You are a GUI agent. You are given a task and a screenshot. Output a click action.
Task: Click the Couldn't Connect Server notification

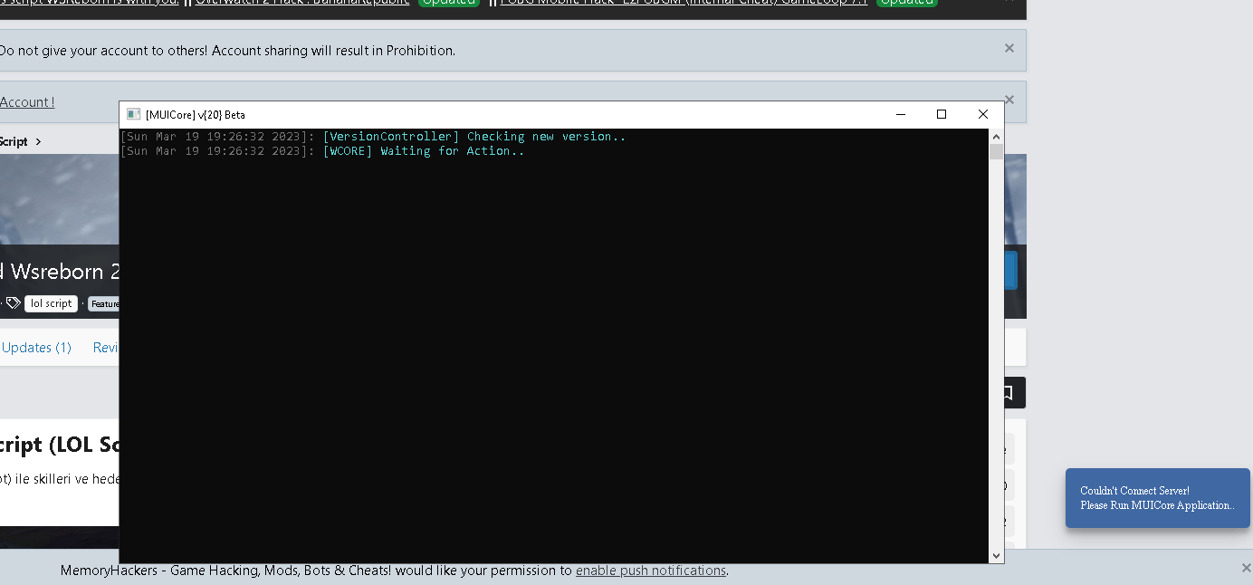1157,498
